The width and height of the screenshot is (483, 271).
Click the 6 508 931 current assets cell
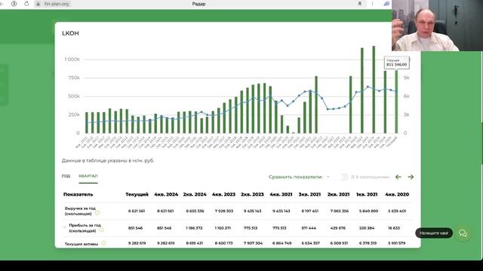click(339, 243)
